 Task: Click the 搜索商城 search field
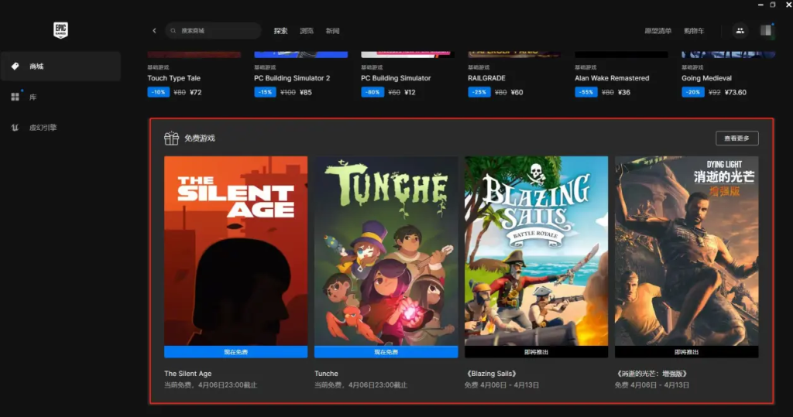[x=213, y=31]
